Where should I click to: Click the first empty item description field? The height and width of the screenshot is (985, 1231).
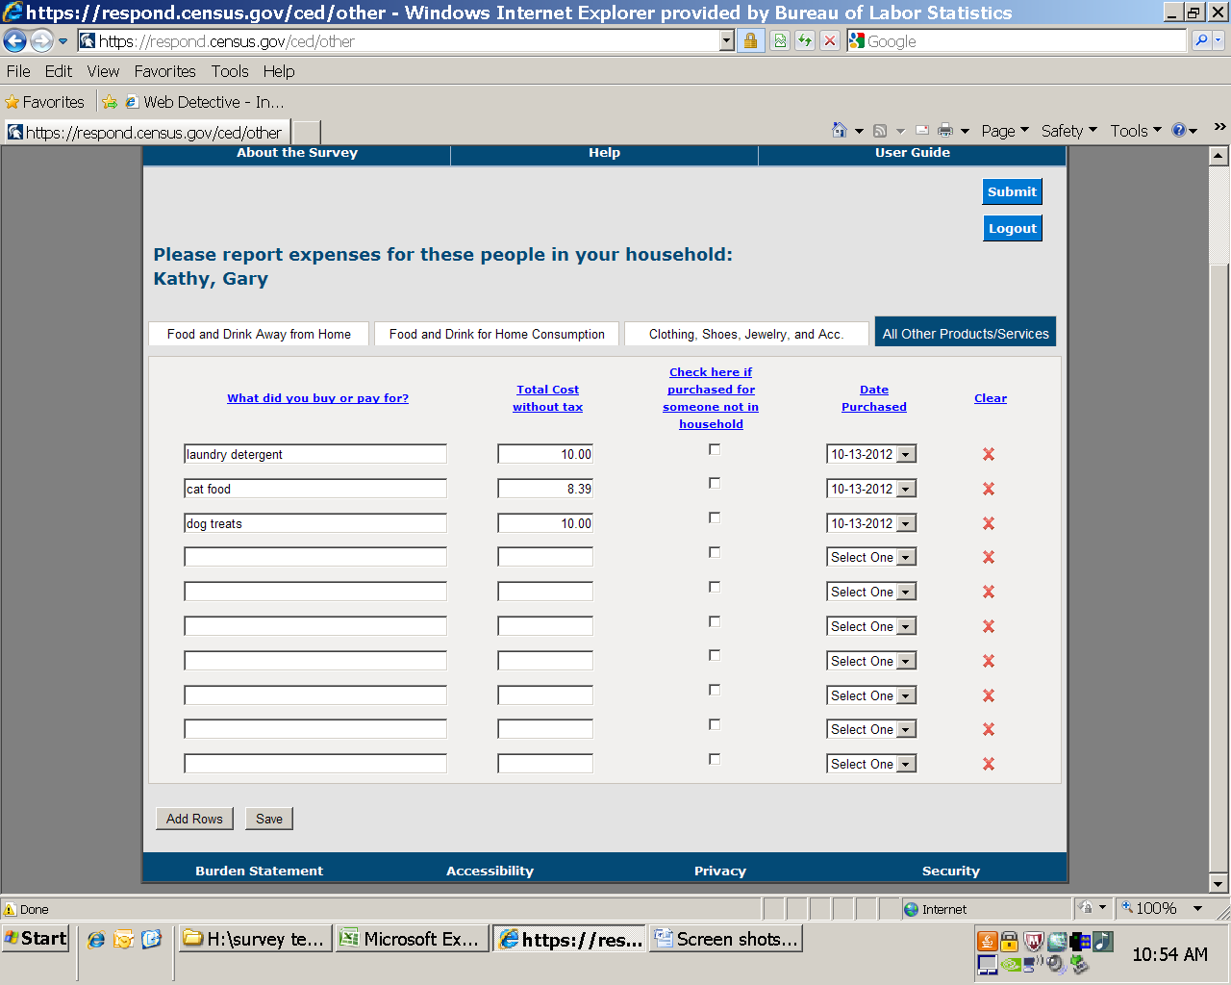[x=315, y=557]
